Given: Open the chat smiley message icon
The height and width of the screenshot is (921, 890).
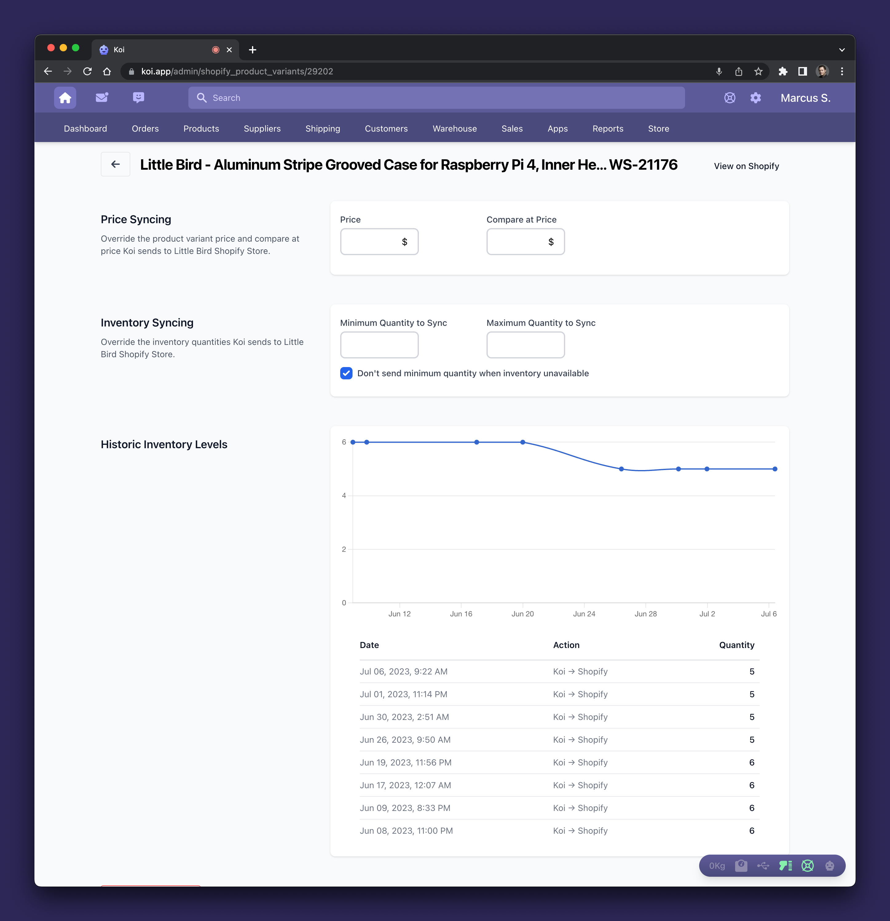Looking at the screenshot, I should click(x=139, y=98).
